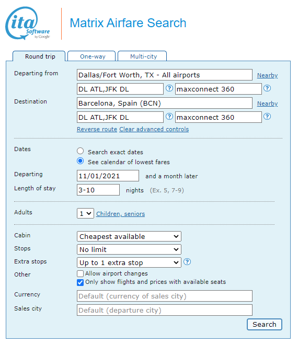The width and height of the screenshot is (298, 344).
Task: Click the Departing date input field
Action: (x=108, y=176)
